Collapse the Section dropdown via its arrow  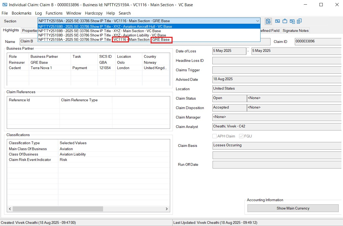[257, 21]
